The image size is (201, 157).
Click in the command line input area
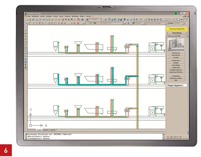point(94,138)
